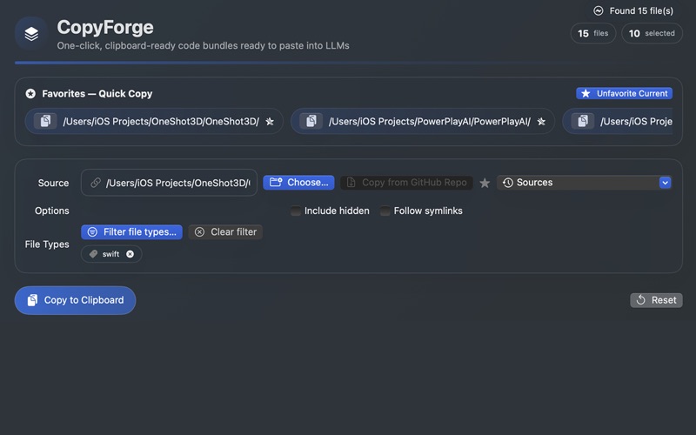Click Copy from GitHub Repo button

pyautogui.click(x=406, y=183)
